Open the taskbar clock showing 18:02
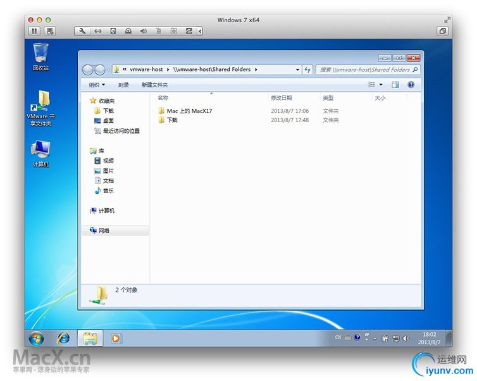 [x=429, y=338]
